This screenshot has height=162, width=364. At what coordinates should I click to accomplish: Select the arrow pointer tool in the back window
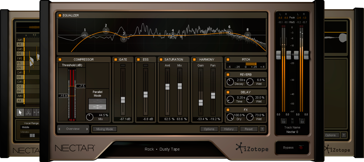(20, 112)
